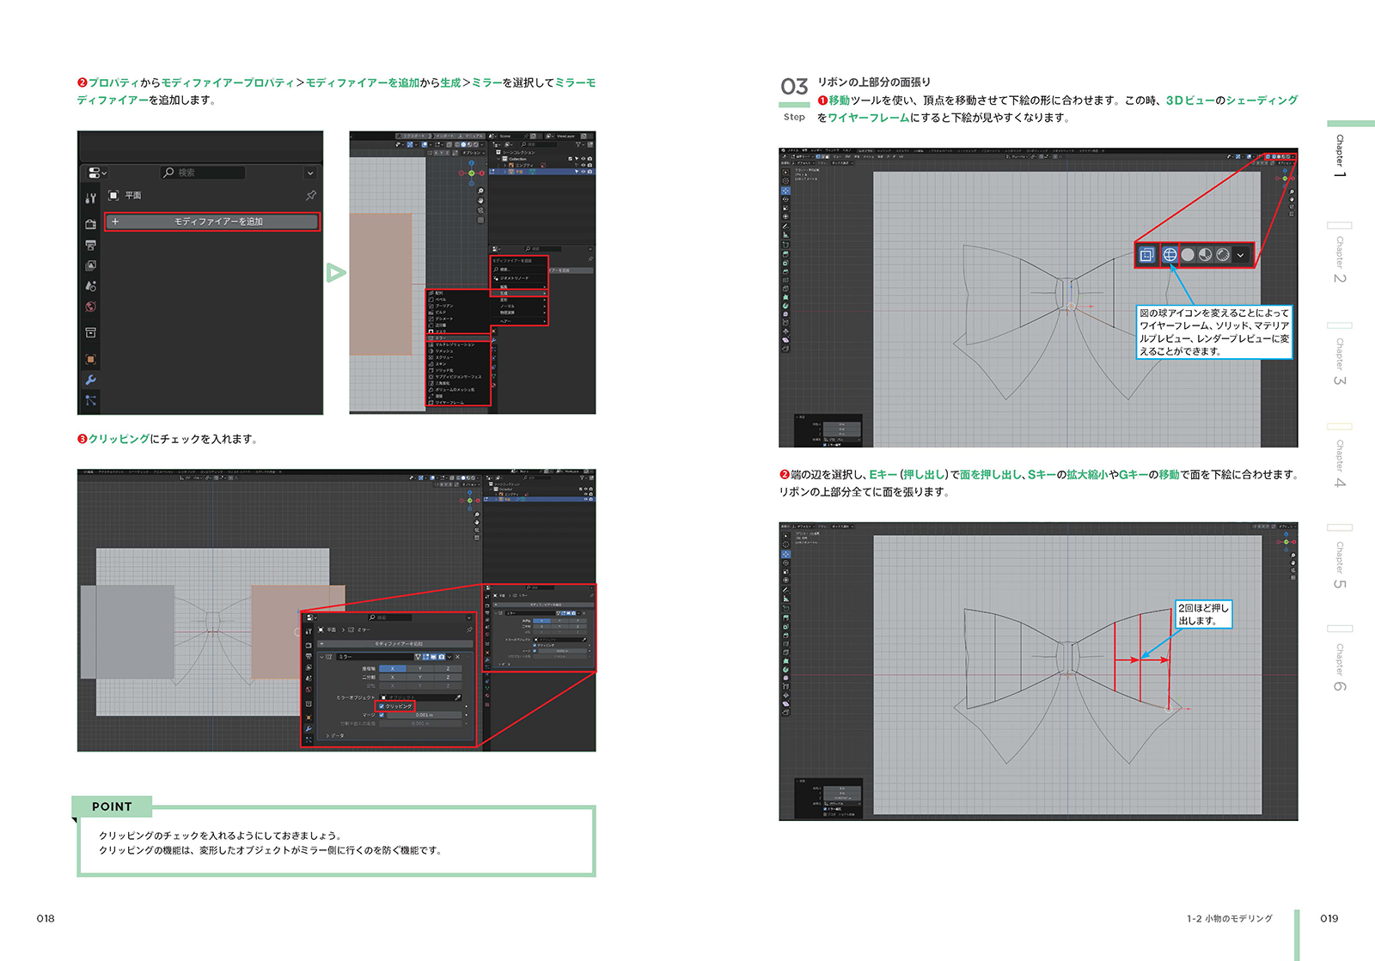Select solid shading sphere in enlarged shading bar
The width and height of the screenshot is (1375, 961).
click(x=1188, y=255)
